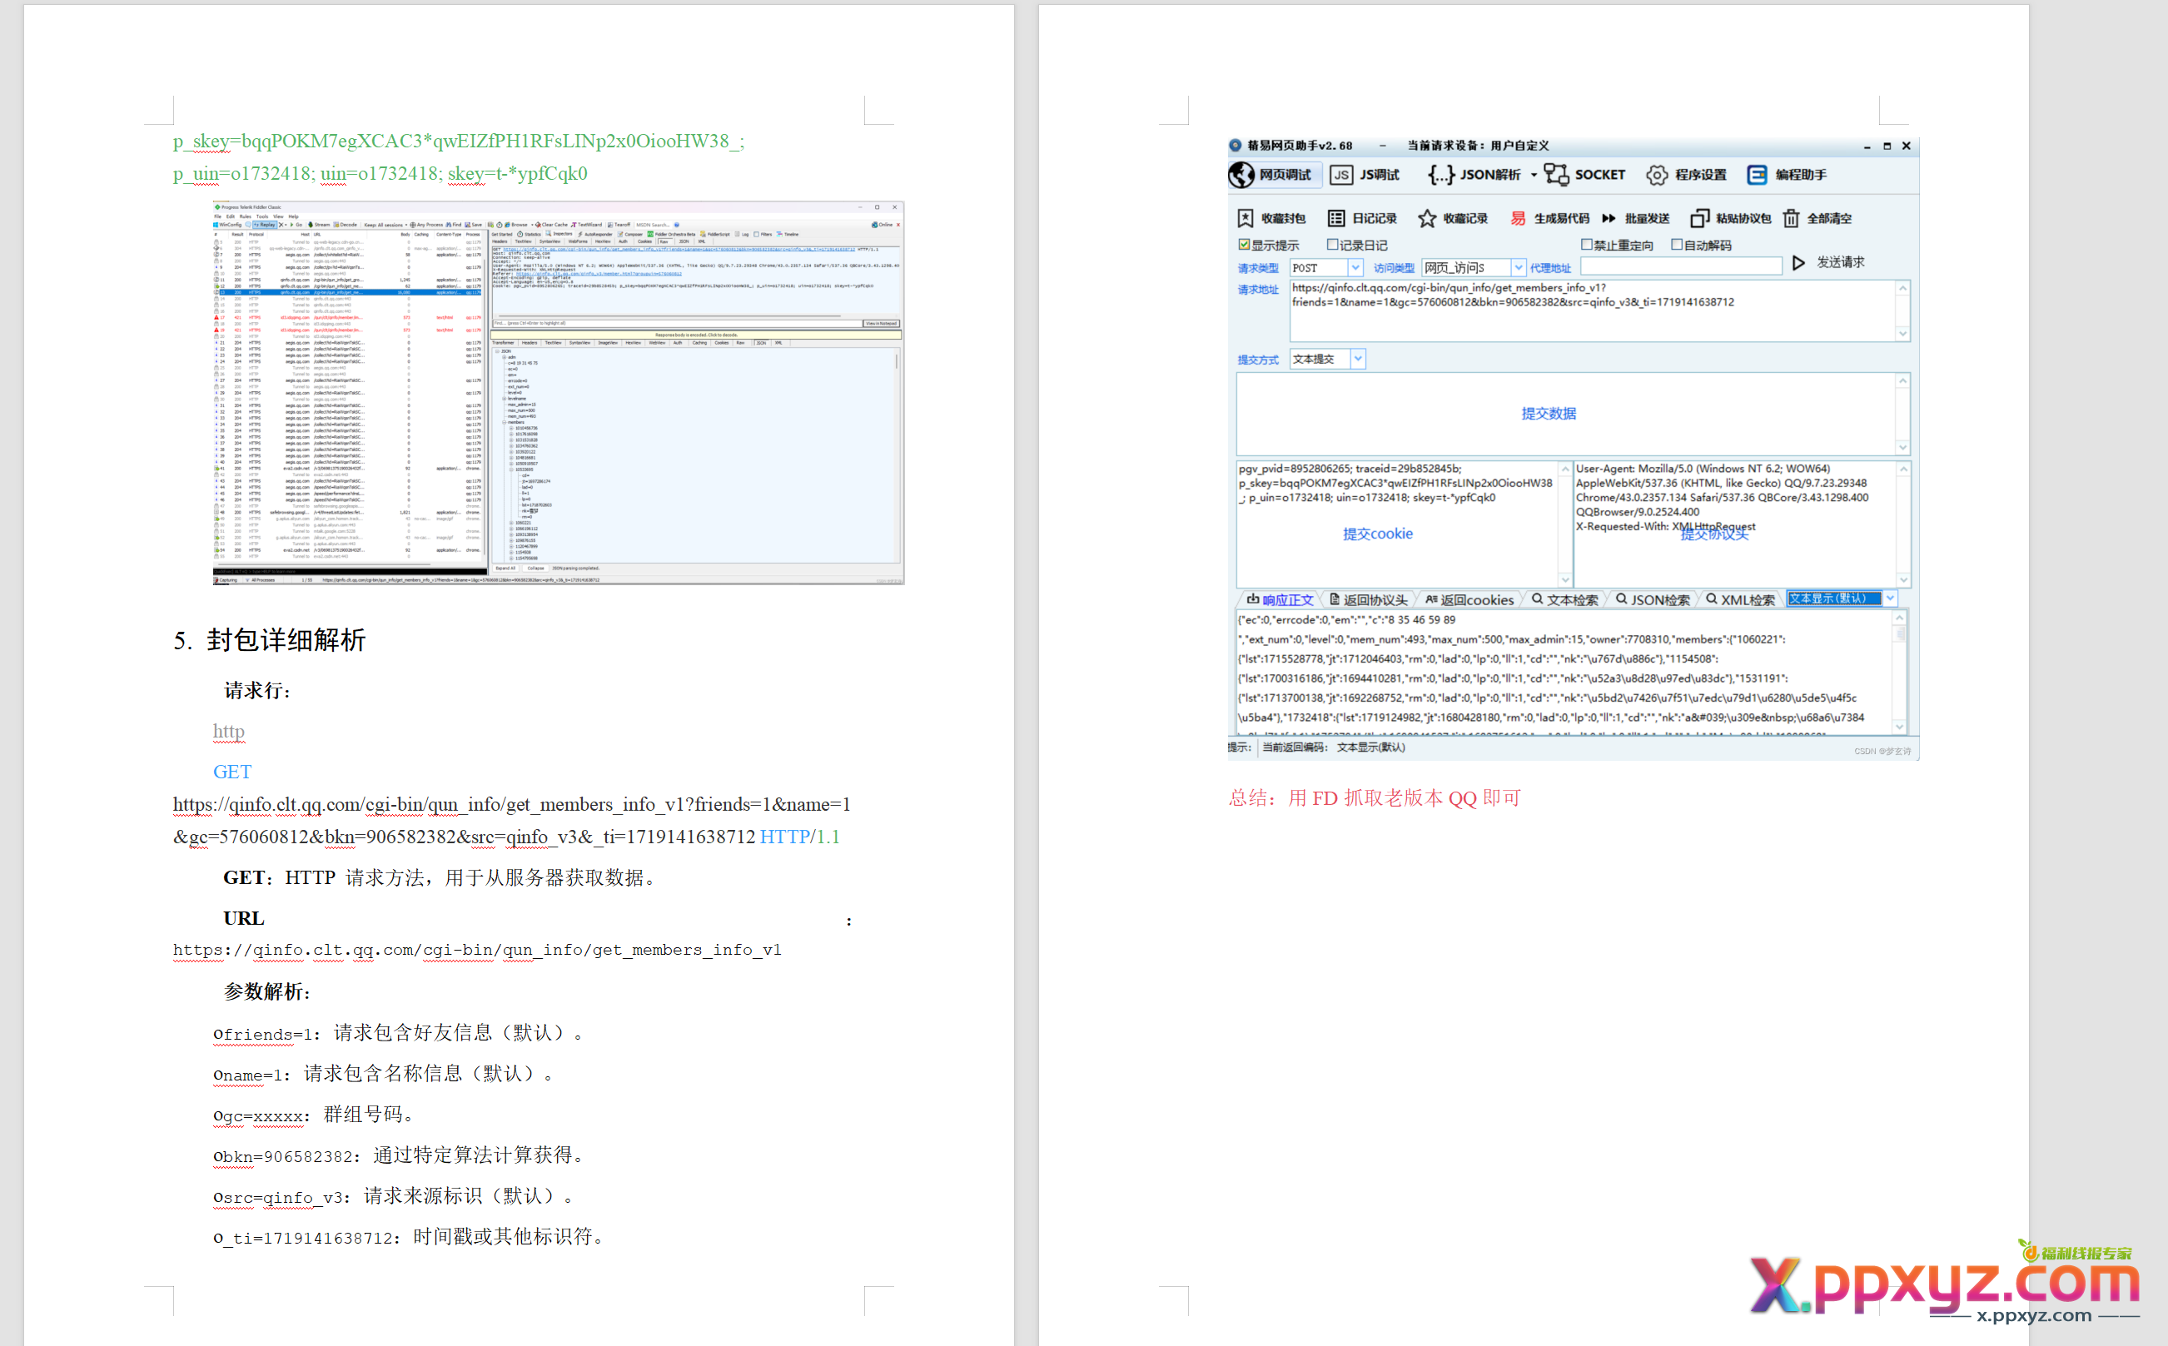Click the underlined http text
This screenshot has width=2168, height=1346.
(229, 731)
